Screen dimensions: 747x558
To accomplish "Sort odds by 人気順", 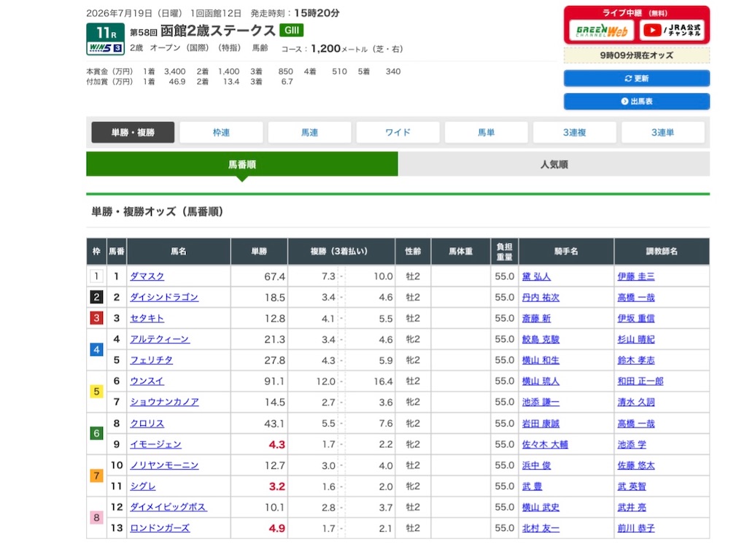I will pos(554,164).
